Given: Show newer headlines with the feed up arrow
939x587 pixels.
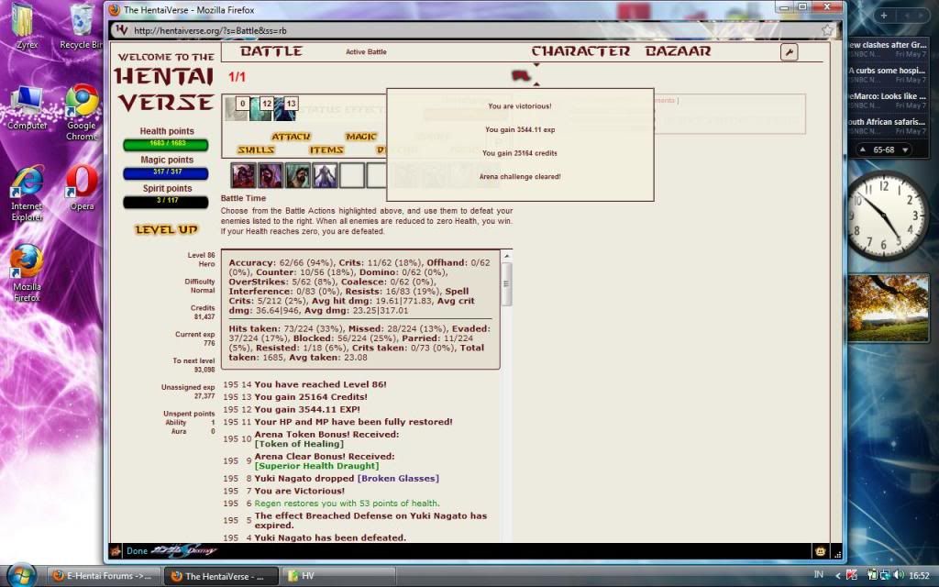Looking at the screenshot, I should tap(862, 150).
